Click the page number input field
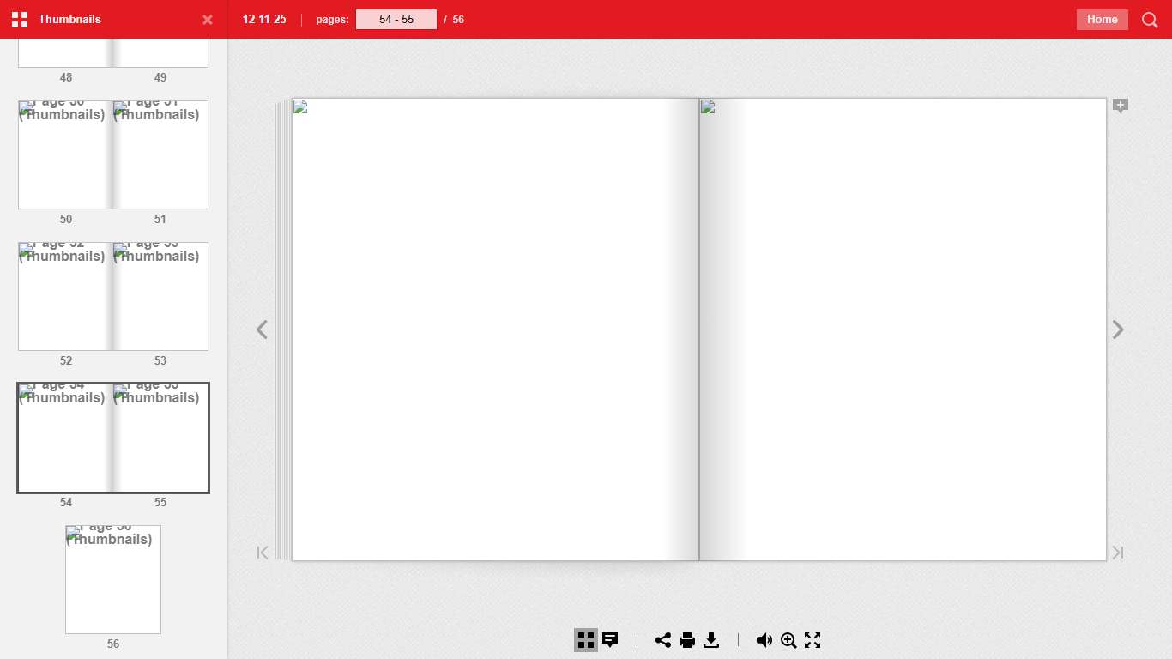The image size is (1172, 659). pos(396,20)
